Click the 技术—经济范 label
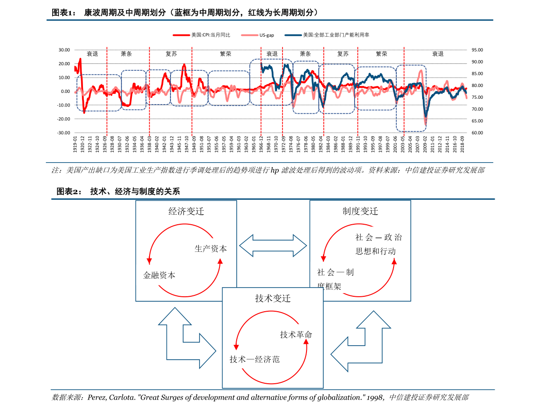Viewport: 540px width, 410px height. (x=254, y=359)
